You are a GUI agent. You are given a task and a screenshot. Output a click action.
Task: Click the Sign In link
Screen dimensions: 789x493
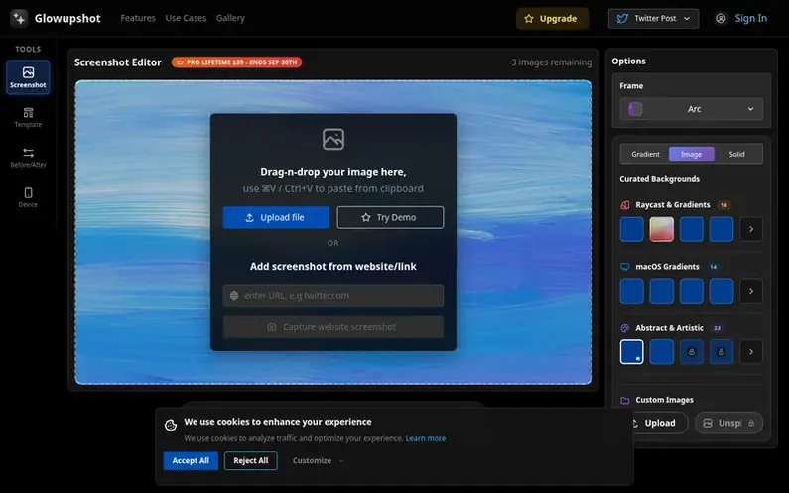click(750, 18)
